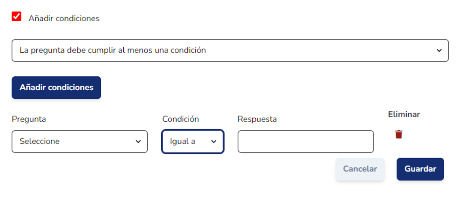Screen dimensions: 464x198
Task: Expand the Condición dropdown showing Igual a
Action: 192,142
